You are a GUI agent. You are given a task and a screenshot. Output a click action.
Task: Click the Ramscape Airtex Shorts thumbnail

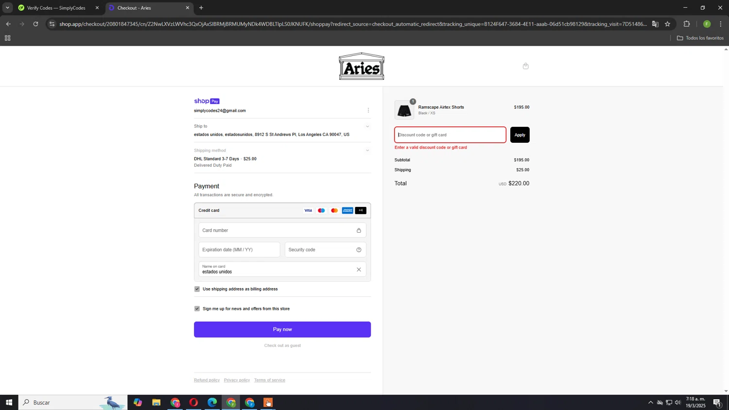click(404, 110)
